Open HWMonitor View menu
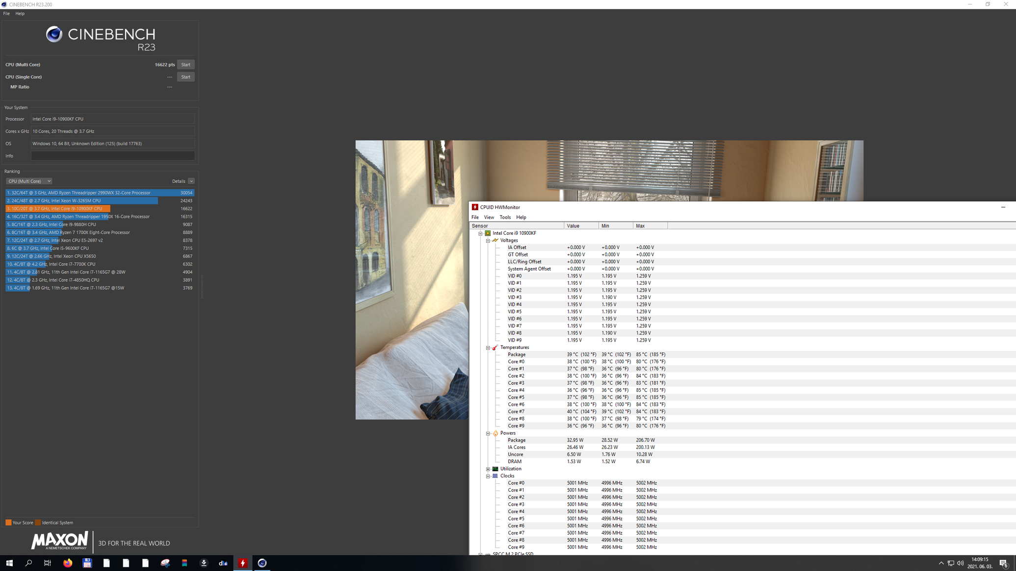 [x=489, y=217]
